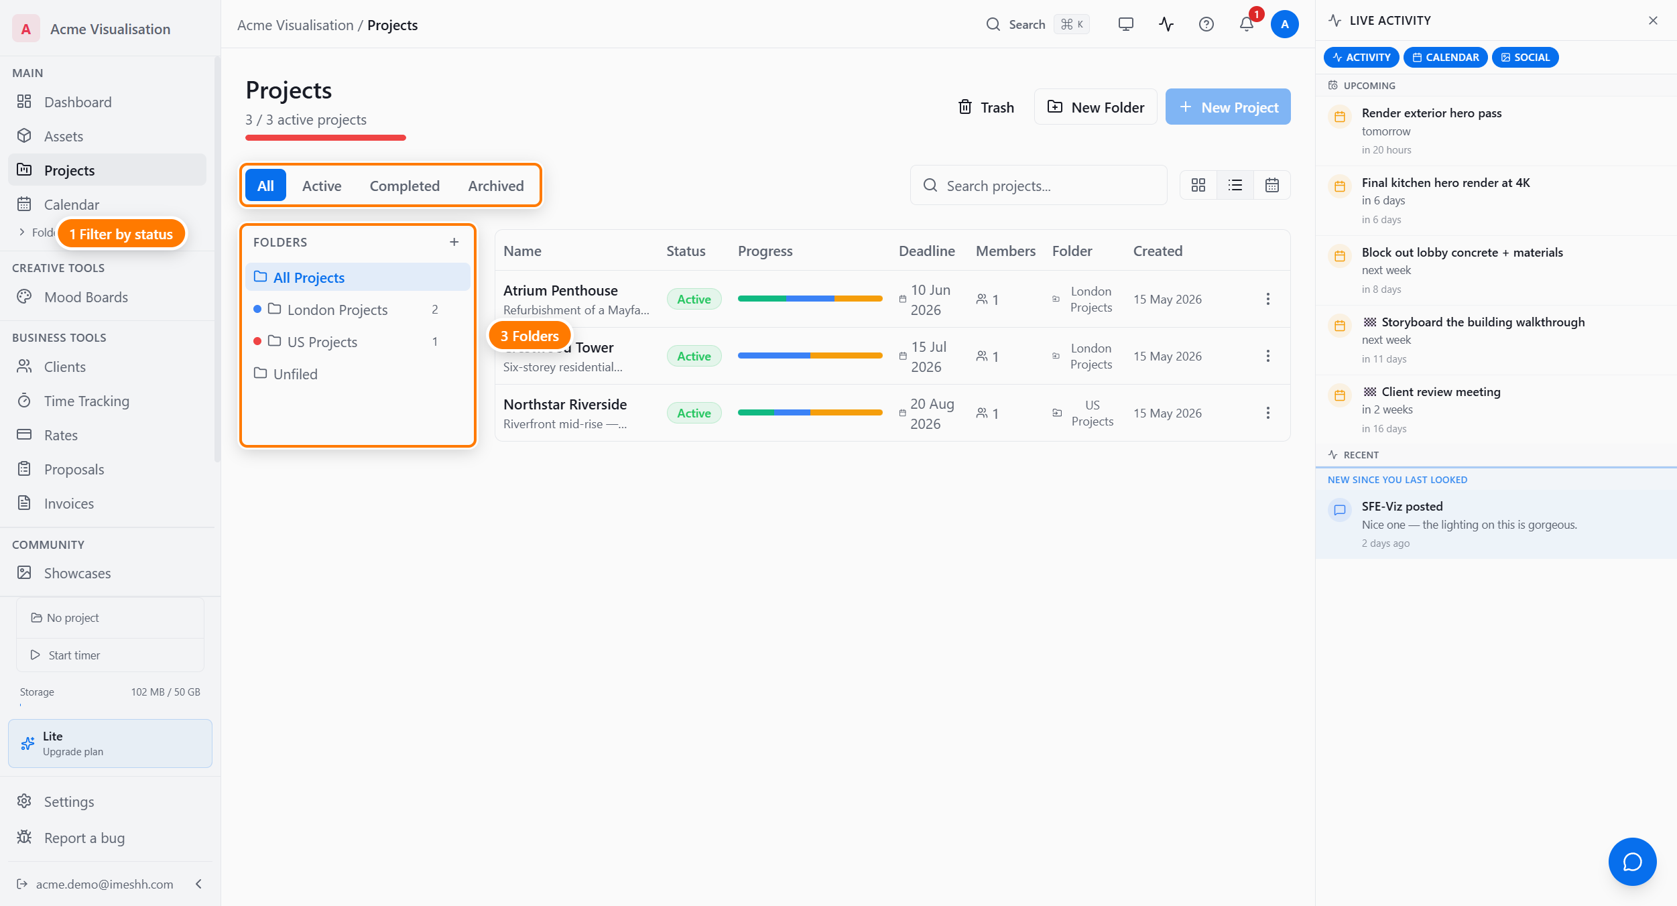Click the storage usage bar

pos(110,705)
